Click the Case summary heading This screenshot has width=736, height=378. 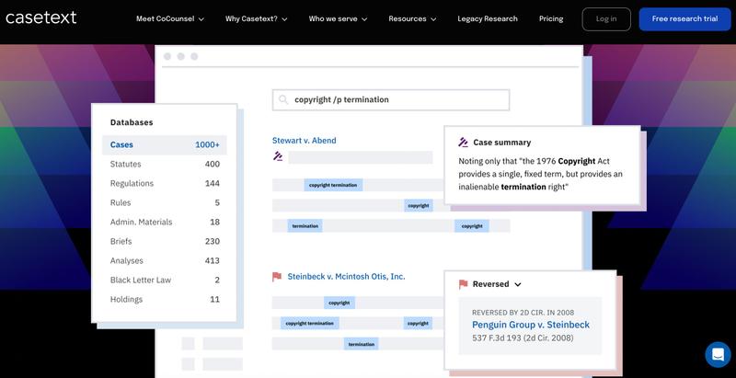tap(501, 143)
